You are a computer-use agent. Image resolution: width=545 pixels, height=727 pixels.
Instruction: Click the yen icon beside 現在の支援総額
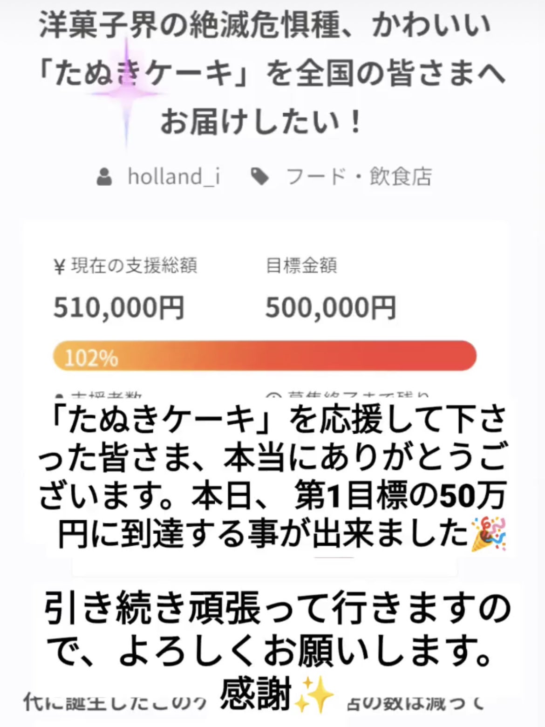59,267
